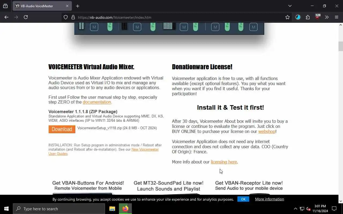This screenshot has width=343, height=214.
Task: Accept cookies with OK button
Action: 243,199
